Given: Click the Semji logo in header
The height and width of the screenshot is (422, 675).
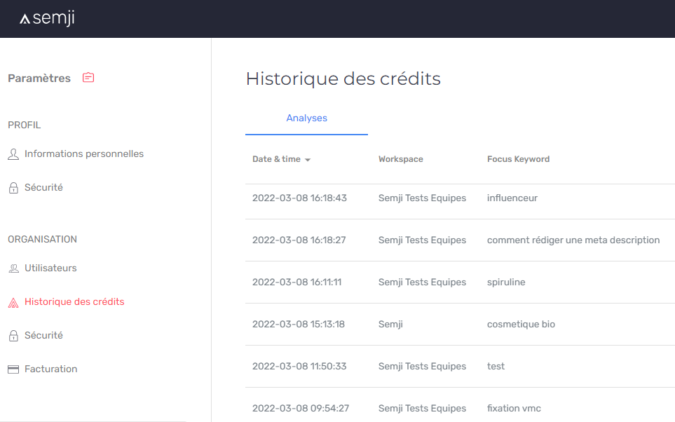Looking at the screenshot, I should point(47,18).
